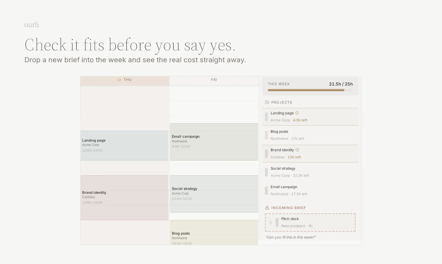Click the Landing page project color swatch
This screenshot has width=442, height=264.
266,117
